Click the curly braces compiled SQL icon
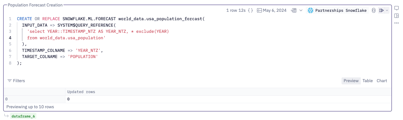This screenshot has width=403, height=120. [250, 10]
